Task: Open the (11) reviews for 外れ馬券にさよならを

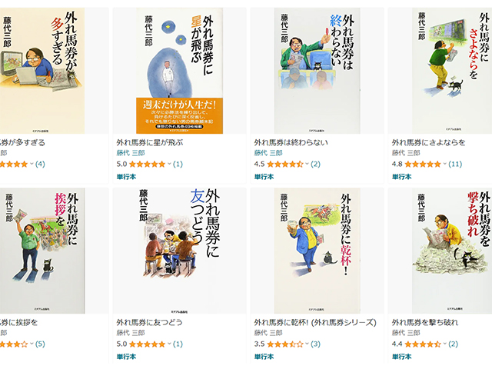Action: point(455,164)
